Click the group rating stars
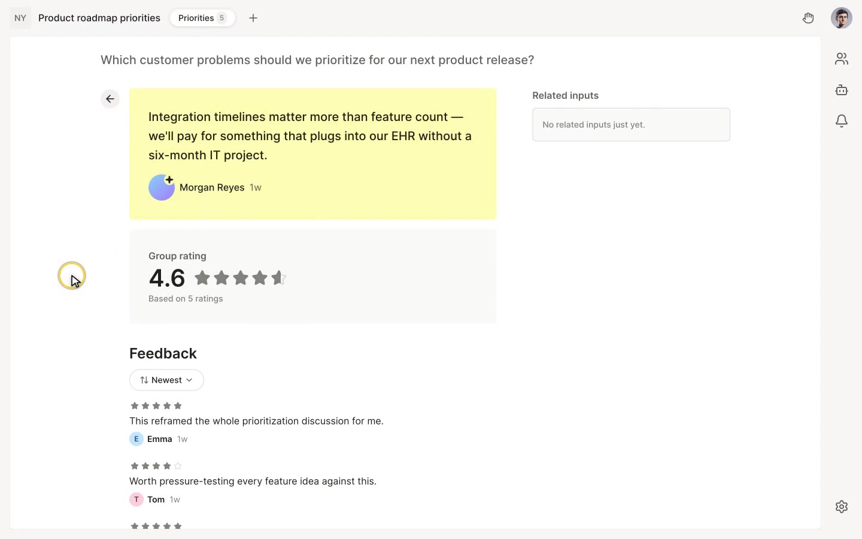 (241, 278)
